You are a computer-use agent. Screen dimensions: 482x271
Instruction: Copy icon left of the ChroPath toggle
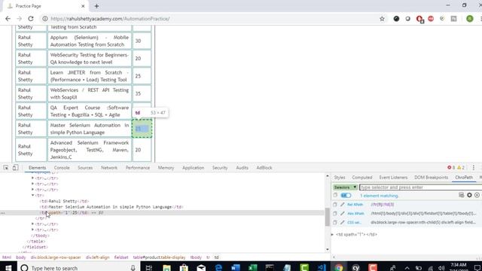click(x=335, y=195)
